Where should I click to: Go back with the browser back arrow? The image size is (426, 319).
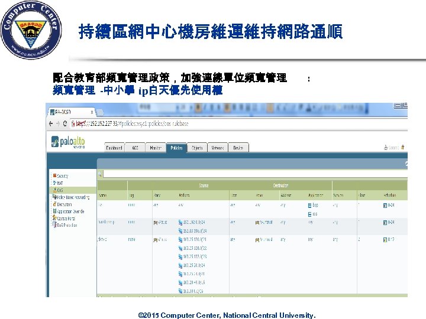(51, 123)
